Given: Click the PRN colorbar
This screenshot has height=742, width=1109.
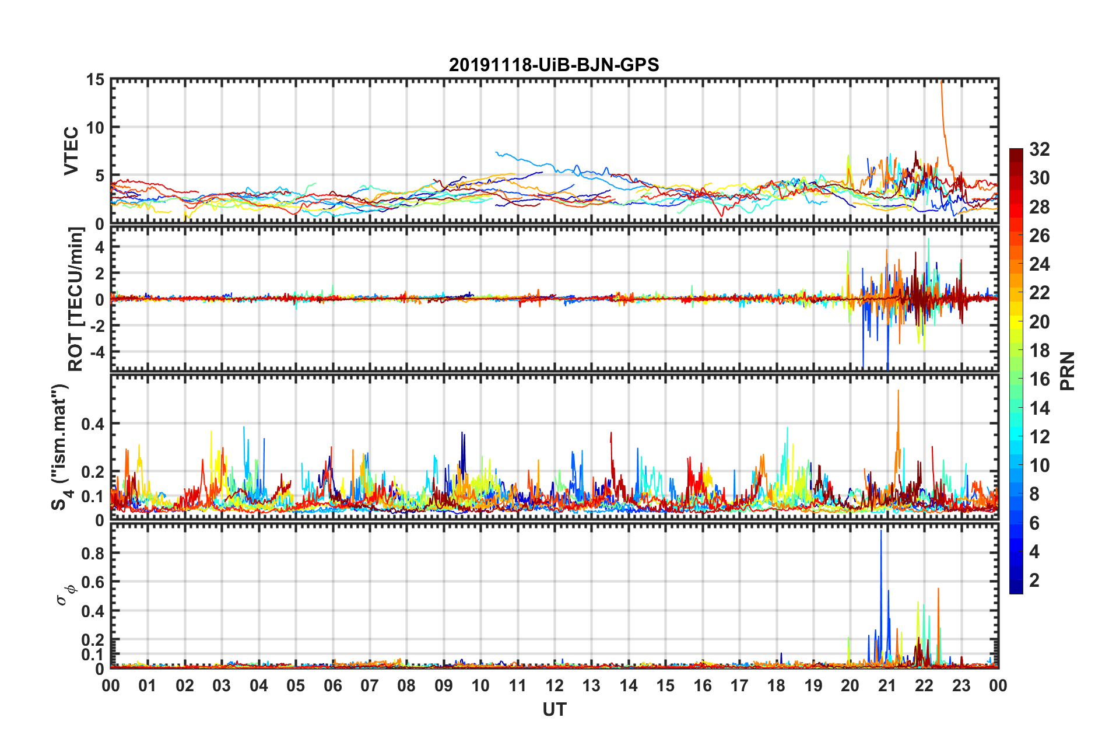Looking at the screenshot, I should [x=1016, y=371].
